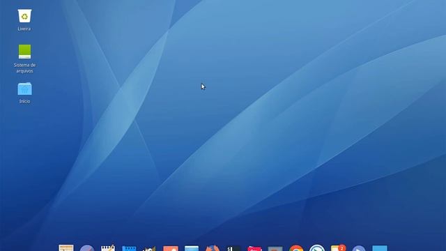This screenshot has height=251, width=446.
Task: Open the Sistema de arquivos desktop icon
Action: pyautogui.click(x=25, y=52)
